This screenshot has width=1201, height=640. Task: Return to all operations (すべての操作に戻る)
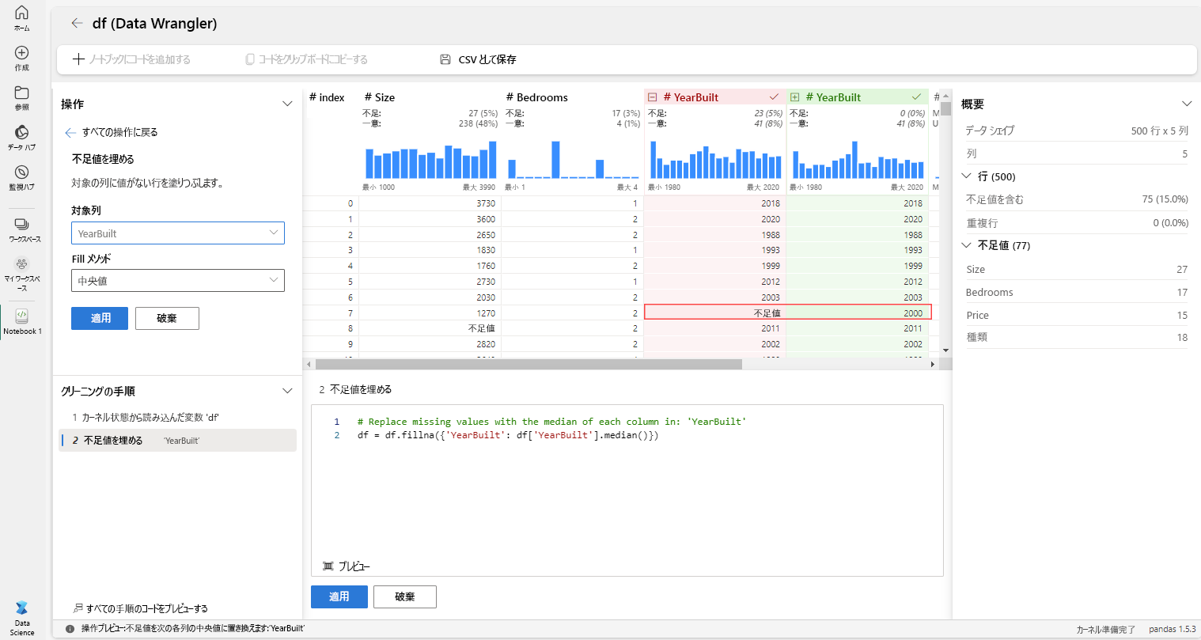(112, 132)
